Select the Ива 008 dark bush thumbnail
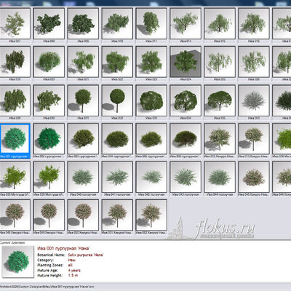The height and width of the screenshot is (291, 291). coord(49,23)
